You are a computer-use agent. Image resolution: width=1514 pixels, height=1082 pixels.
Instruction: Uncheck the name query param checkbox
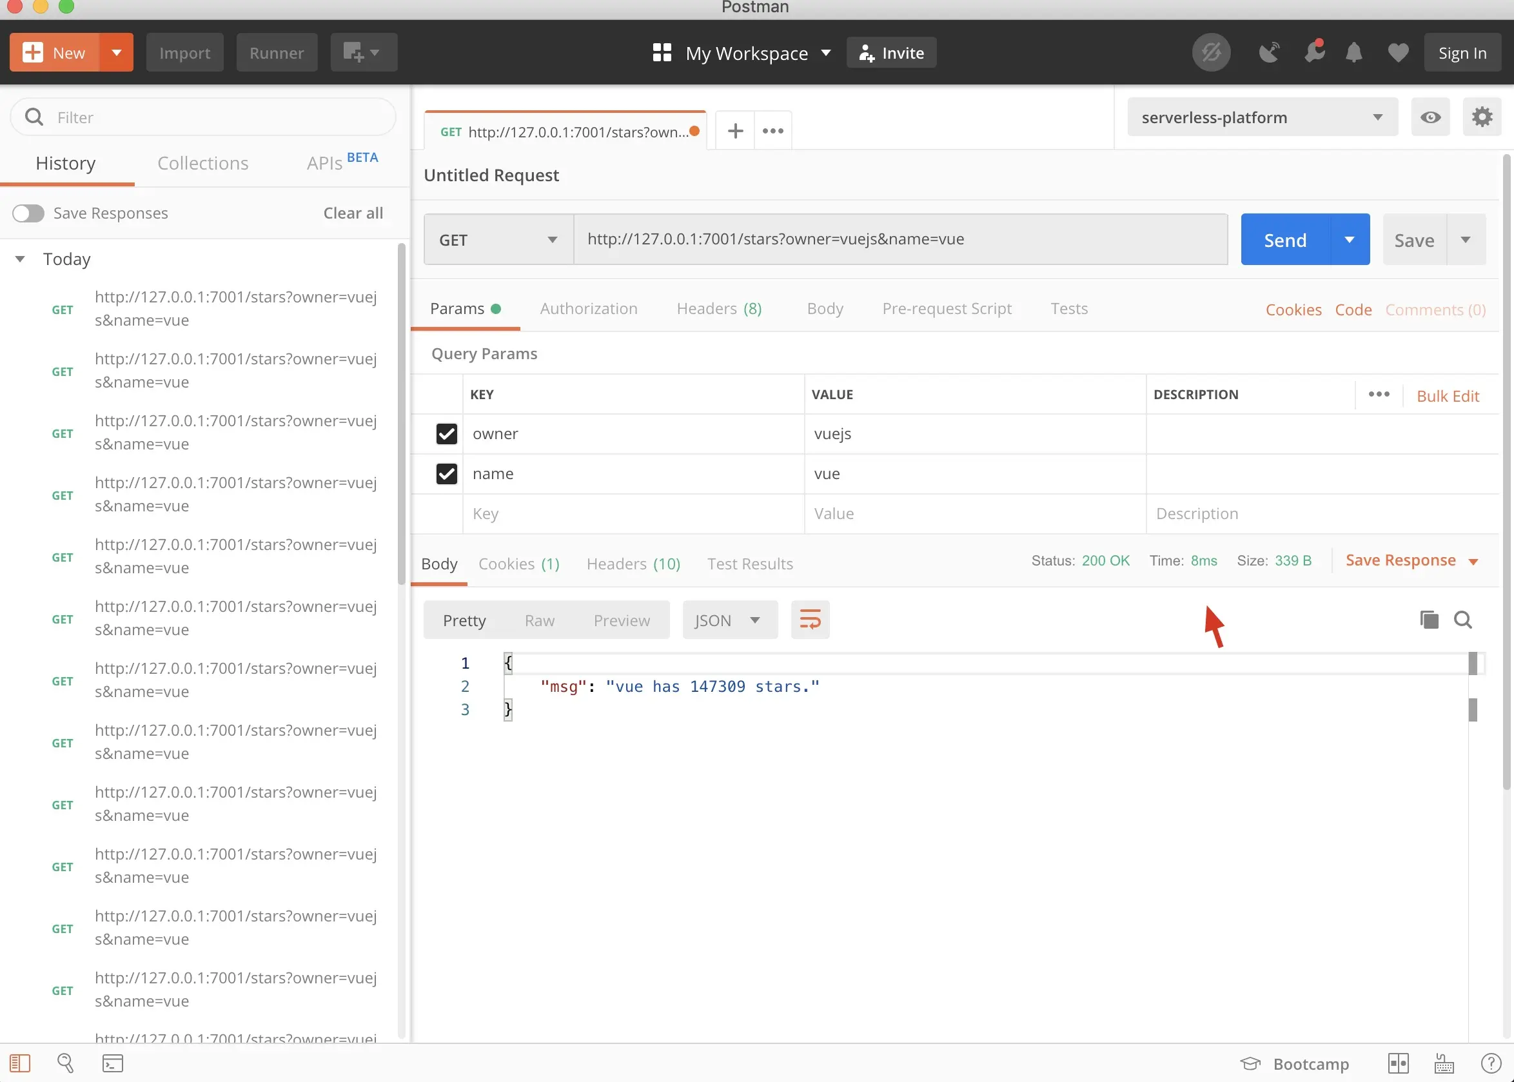[x=446, y=474]
